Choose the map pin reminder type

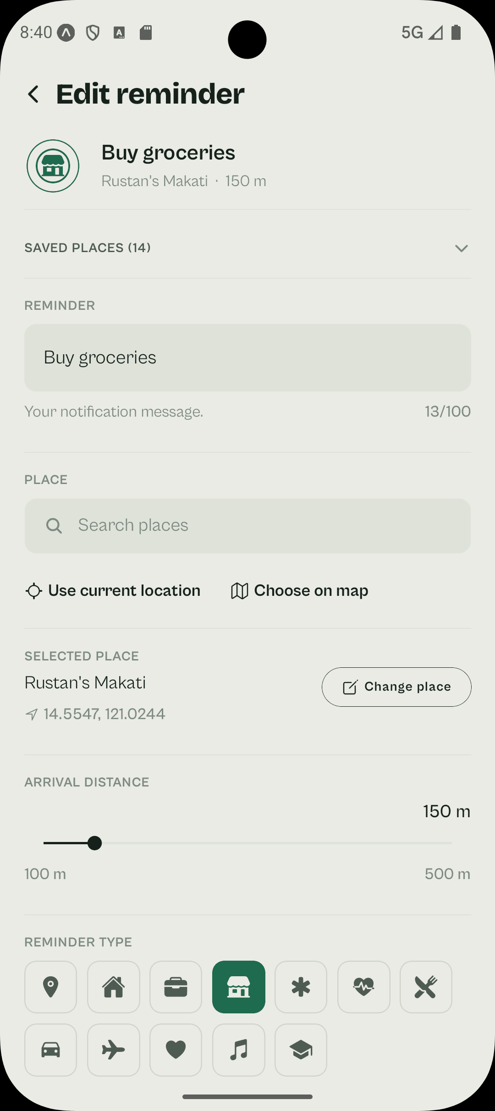click(x=51, y=987)
